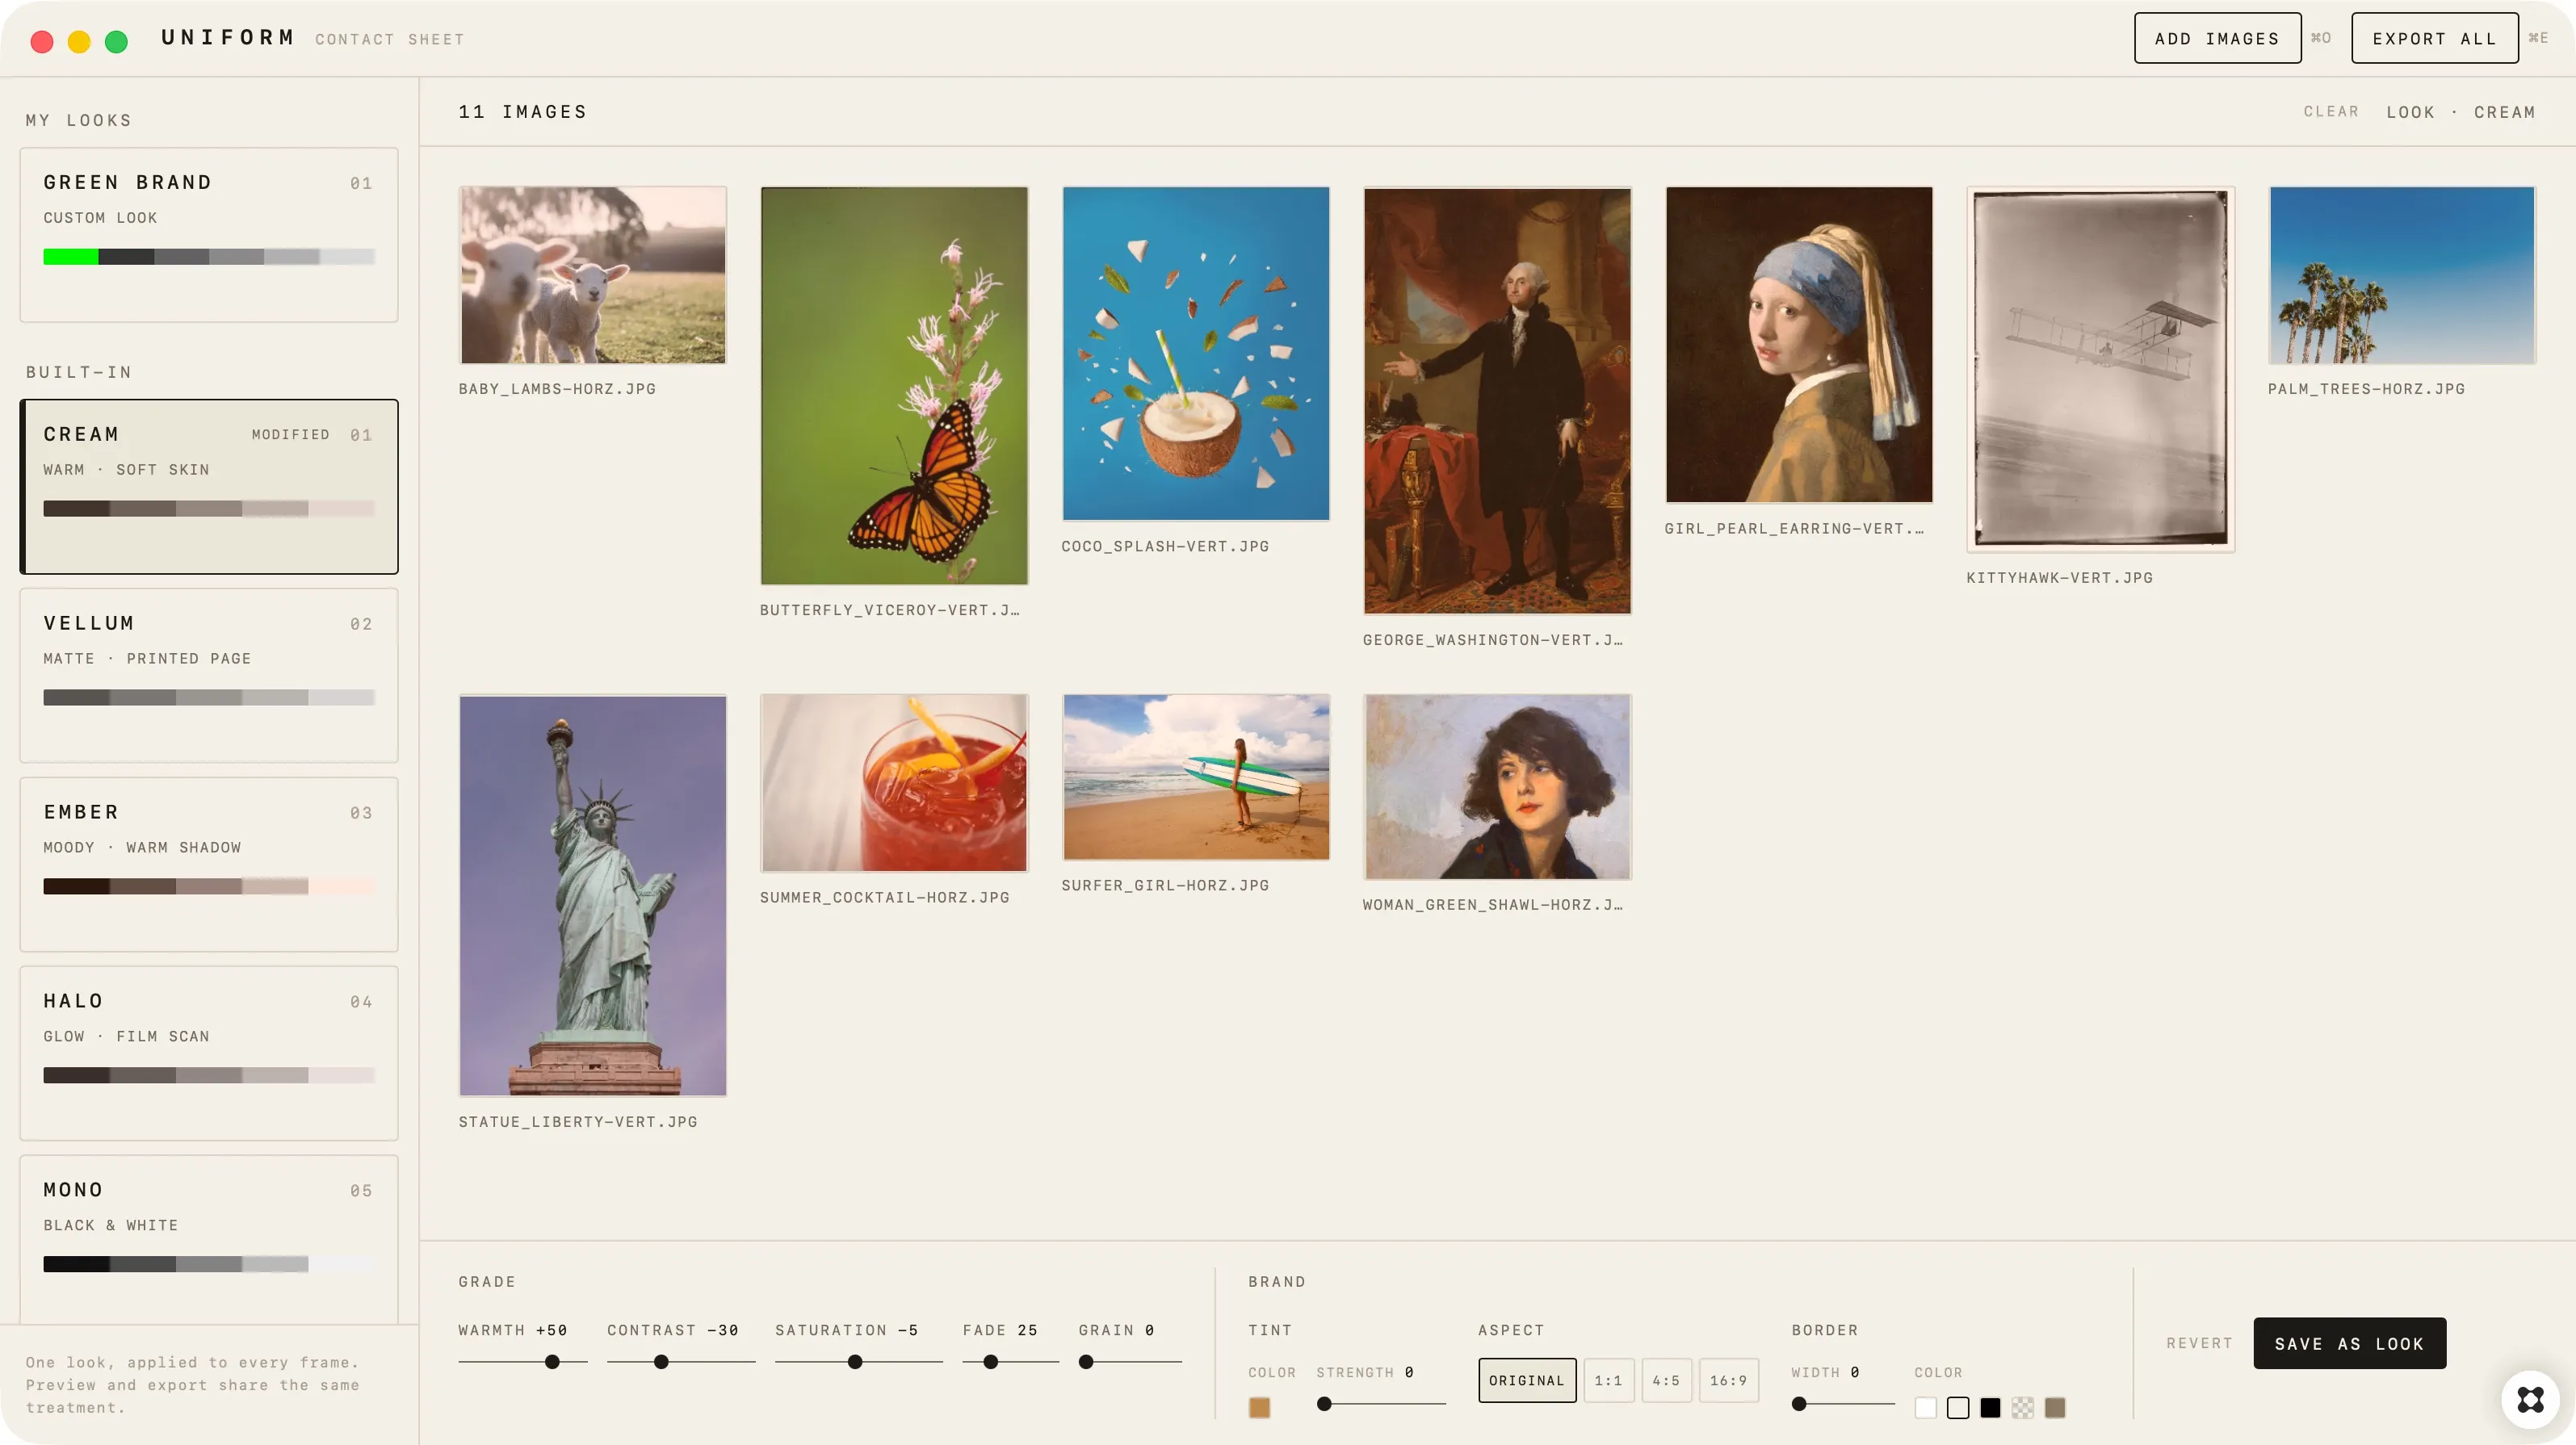The width and height of the screenshot is (2576, 1445).
Task: Adjust the Tint Strength slider
Action: click(x=1381, y=1404)
